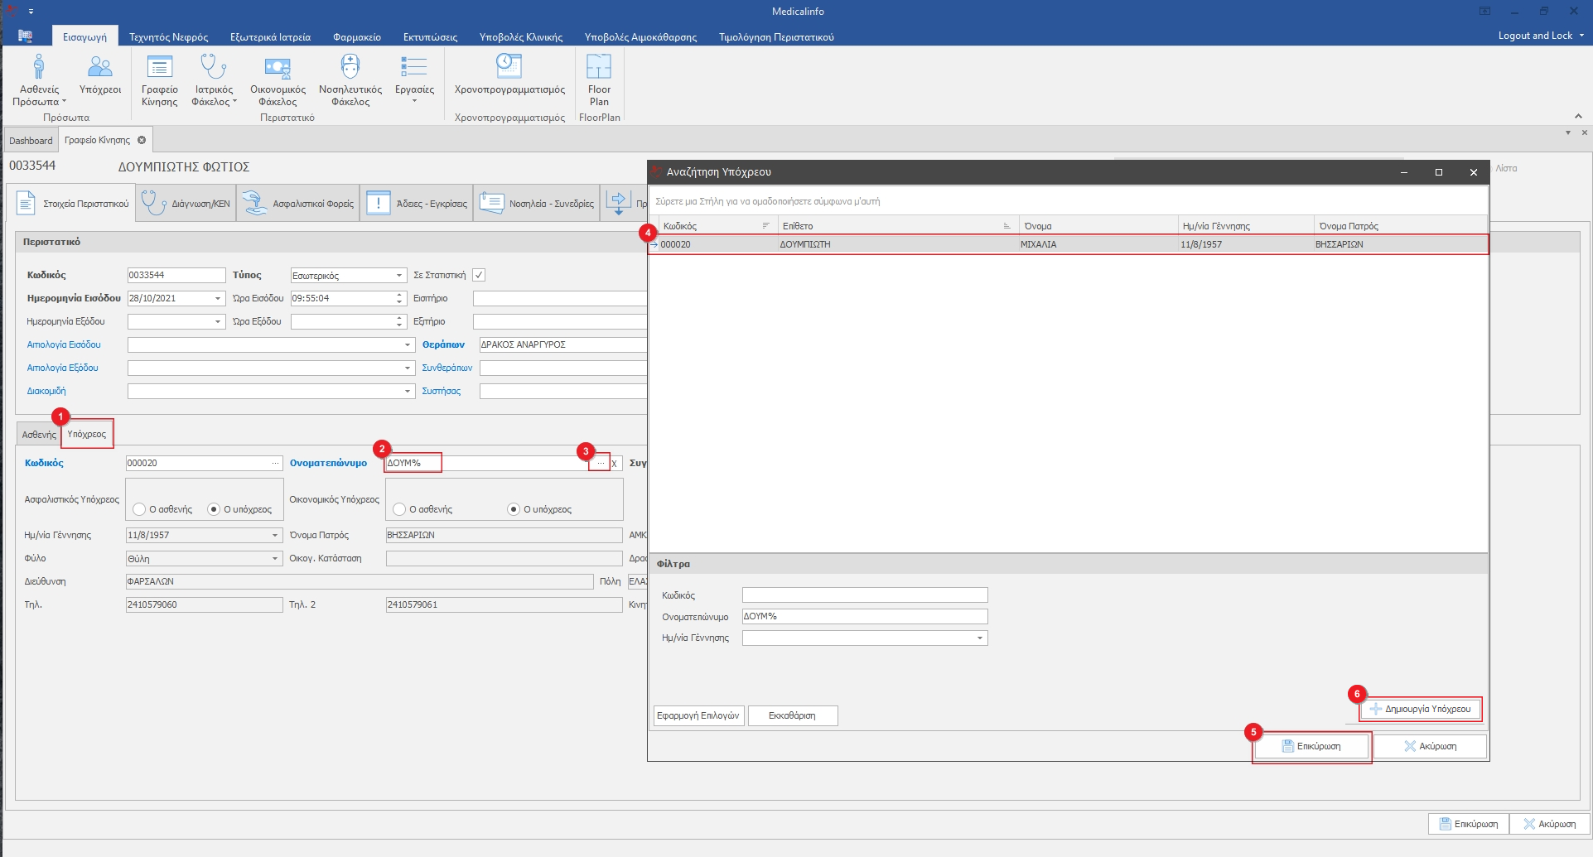Select Ο ασθενής for Οικονομικός Υπόχρεος
Viewport: 1593px width, 857px height.
(400, 509)
